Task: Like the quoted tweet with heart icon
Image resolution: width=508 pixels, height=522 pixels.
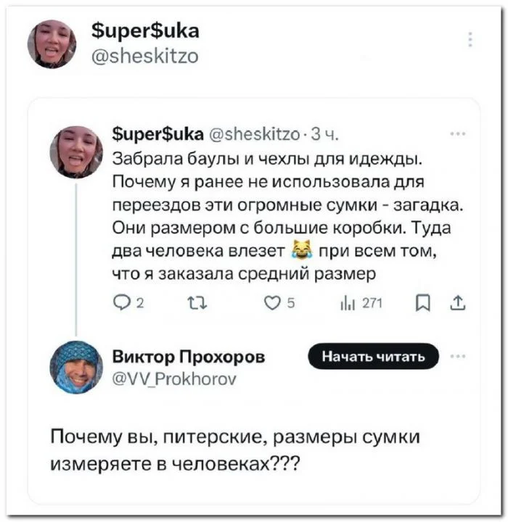Action: point(271,305)
